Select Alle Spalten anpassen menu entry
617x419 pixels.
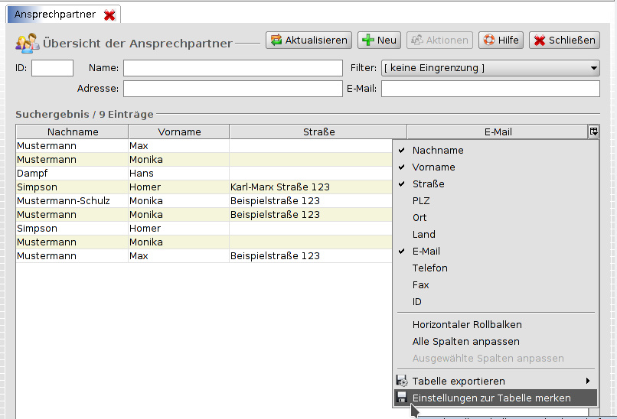tap(465, 342)
